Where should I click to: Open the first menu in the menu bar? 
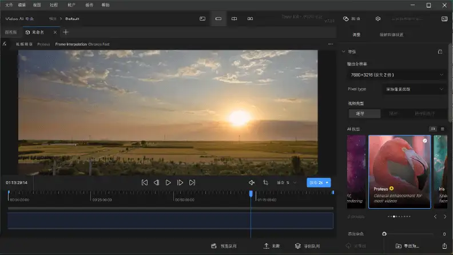point(9,5)
